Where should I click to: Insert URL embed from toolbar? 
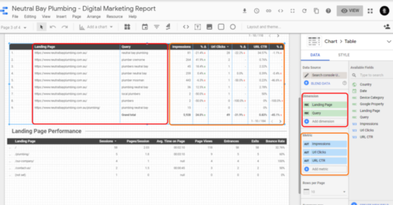click(x=186, y=27)
